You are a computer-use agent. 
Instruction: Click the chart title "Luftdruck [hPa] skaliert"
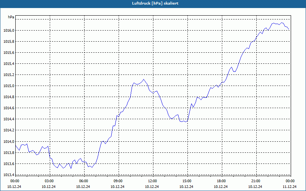[155, 3]
